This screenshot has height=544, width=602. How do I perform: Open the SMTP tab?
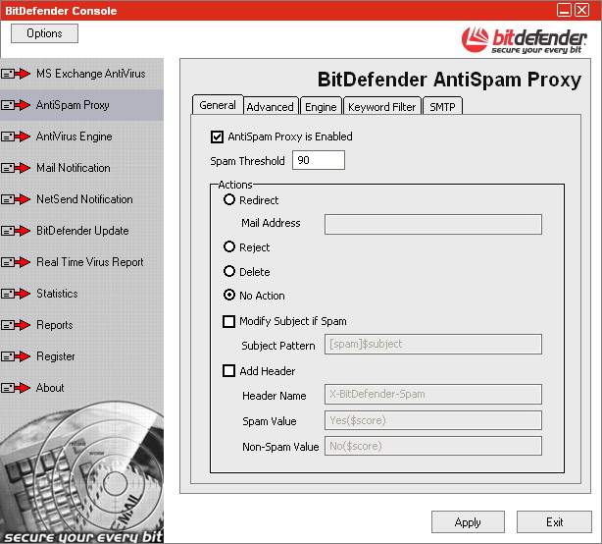pyautogui.click(x=442, y=106)
